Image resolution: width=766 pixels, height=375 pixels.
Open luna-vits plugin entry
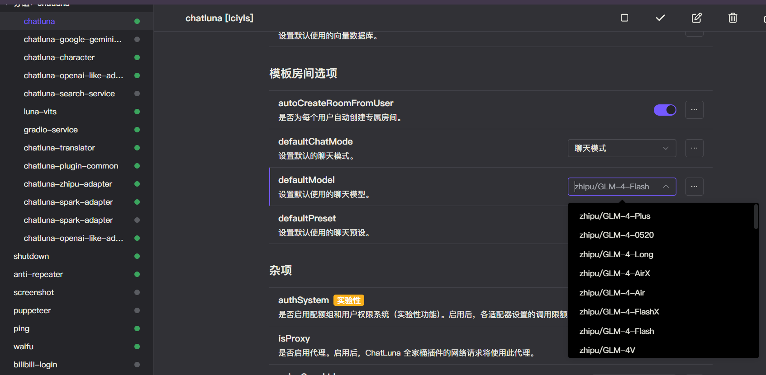coord(76,112)
